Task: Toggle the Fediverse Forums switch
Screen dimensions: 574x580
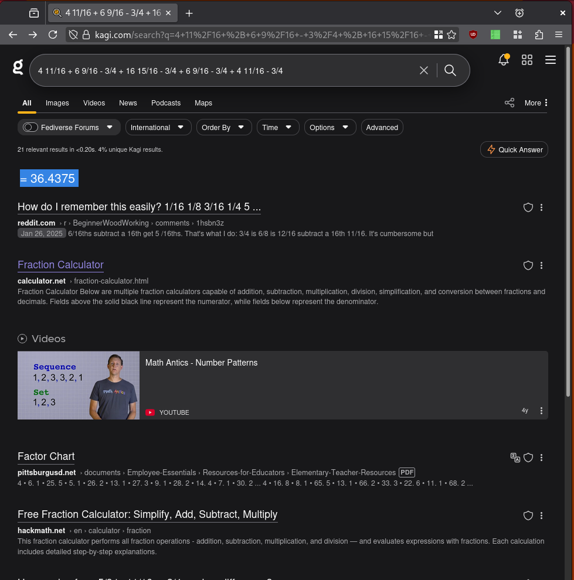Action: tap(30, 127)
